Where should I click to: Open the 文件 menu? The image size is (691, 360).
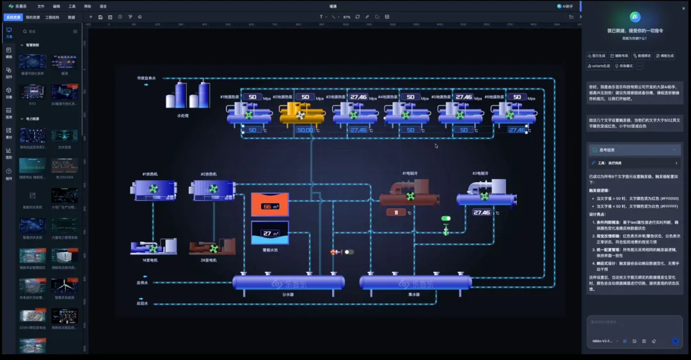41,6
